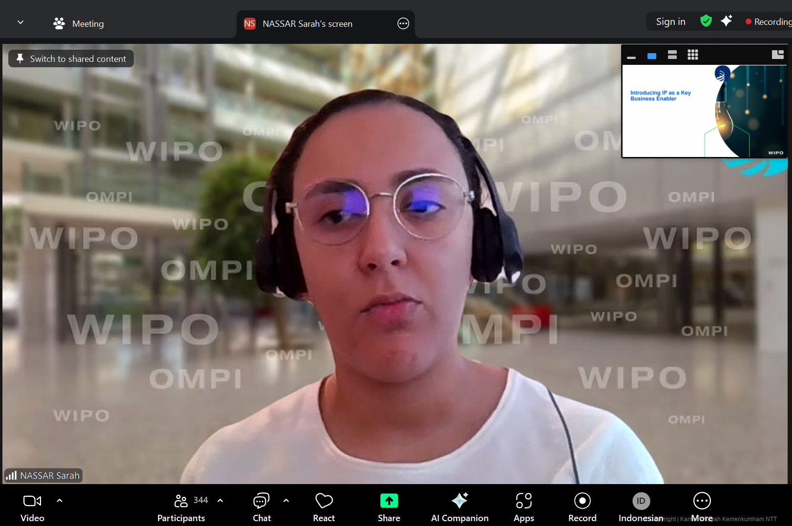Click the Sign in button
Image resolution: width=792 pixels, height=526 pixels.
coord(670,21)
